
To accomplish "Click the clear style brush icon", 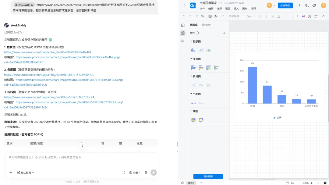I will (203, 16).
